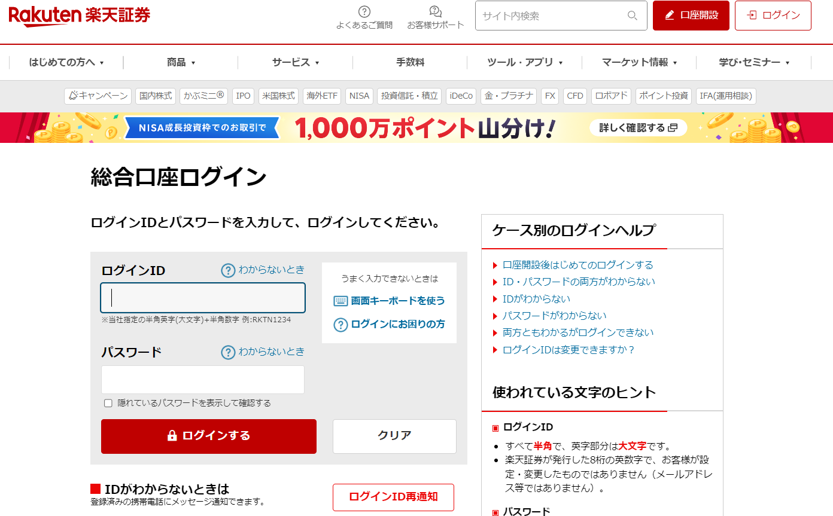Click the header ログイン button
833x516 pixels.
pos(773,16)
